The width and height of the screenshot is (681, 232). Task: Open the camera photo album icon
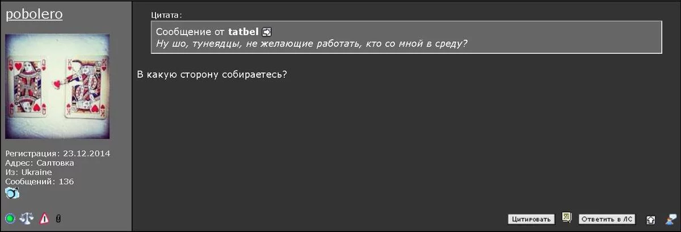pyautogui.click(x=12, y=193)
